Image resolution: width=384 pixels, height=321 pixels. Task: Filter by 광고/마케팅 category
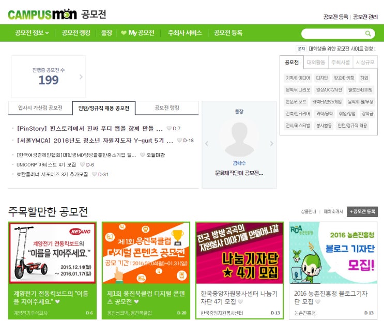click(344, 78)
